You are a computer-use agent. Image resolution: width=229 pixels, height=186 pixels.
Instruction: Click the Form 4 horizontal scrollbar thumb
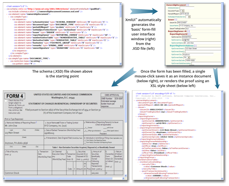(x=59, y=178)
